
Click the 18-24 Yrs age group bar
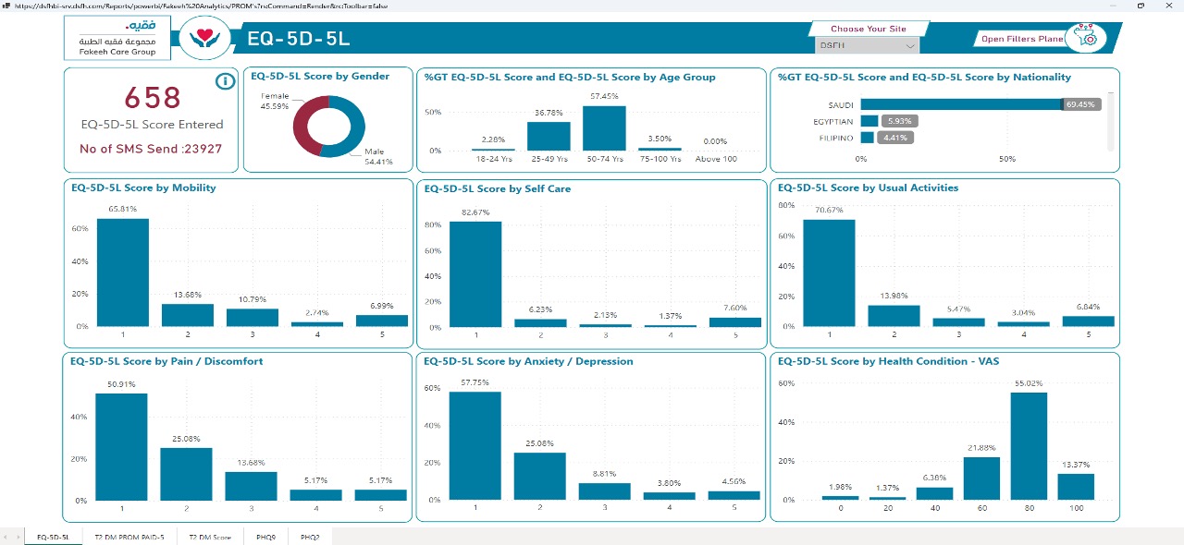tap(494, 149)
